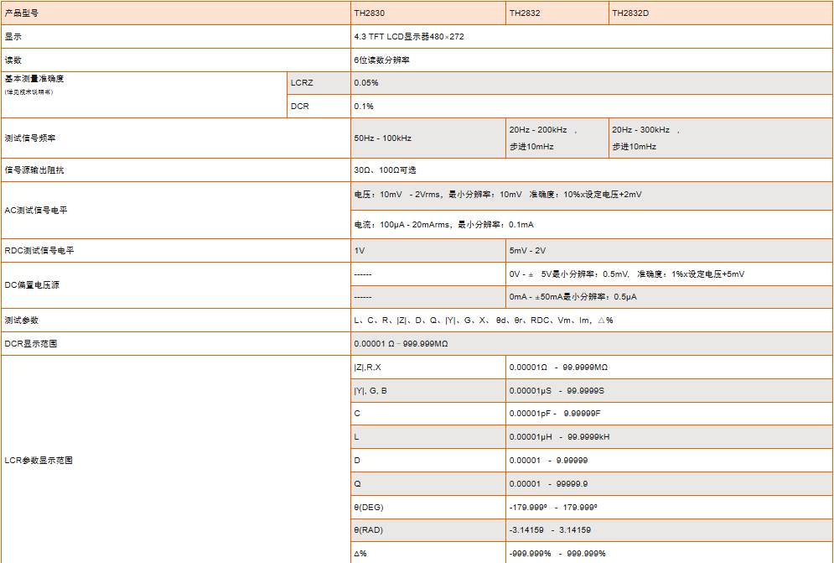Click the Q parameter cell
834x563 pixels.
[428, 483]
